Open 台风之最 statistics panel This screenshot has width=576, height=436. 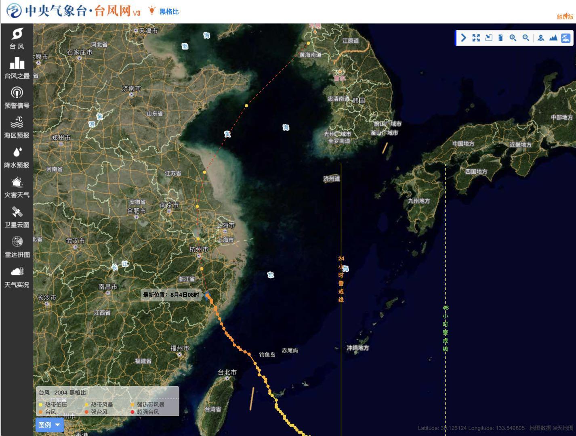(17, 68)
